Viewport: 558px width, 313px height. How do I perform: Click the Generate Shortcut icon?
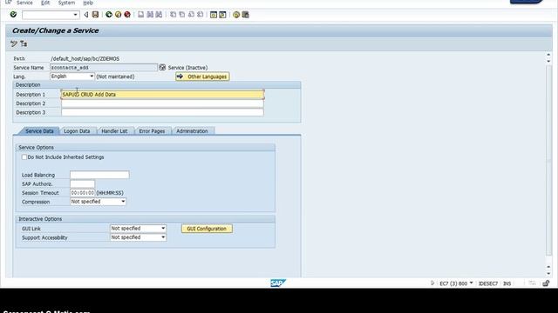click(222, 15)
